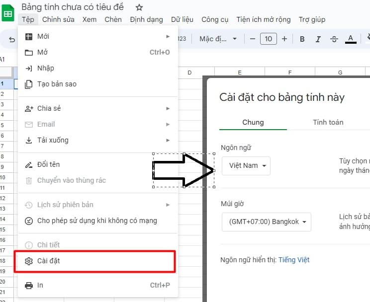
Task: Select Mở from the file menu
Action: click(x=98, y=52)
